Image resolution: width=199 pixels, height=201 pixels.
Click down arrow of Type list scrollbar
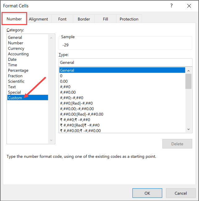pos(189,129)
